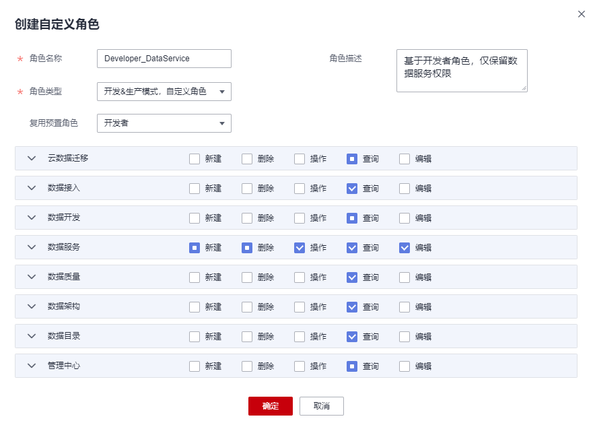Image resolution: width=593 pixels, height=427 pixels.
Task: Enable 新建 checkbox for 云数据迁移
Action: point(195,159)
